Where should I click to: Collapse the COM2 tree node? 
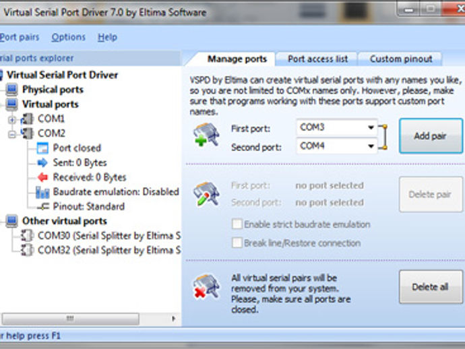12,134
